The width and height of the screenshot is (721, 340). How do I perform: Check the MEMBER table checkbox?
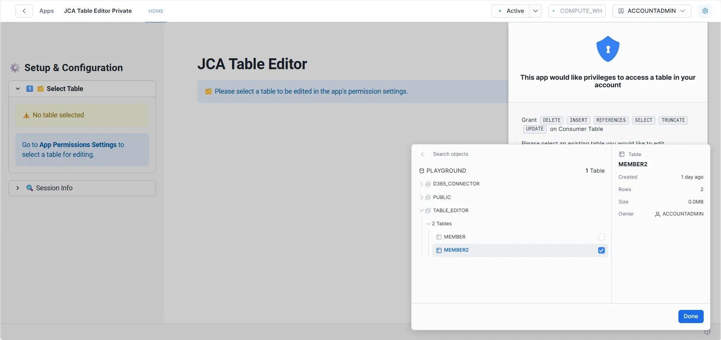coord(601,237)
